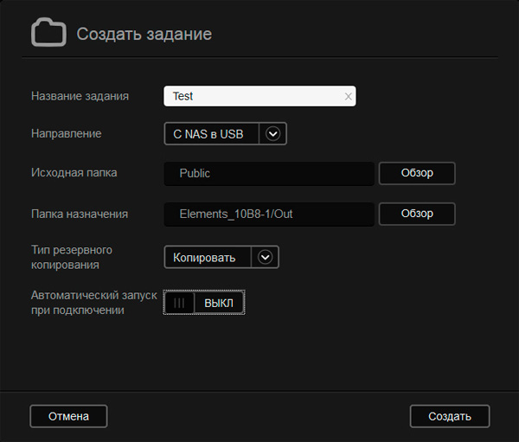Click the Тип резервного копирования label
519x442 pixels.
coord(72,257)
